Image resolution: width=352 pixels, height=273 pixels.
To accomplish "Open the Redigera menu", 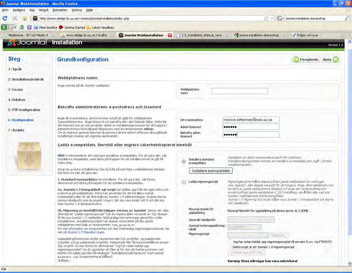I will (x=19, y=10).
